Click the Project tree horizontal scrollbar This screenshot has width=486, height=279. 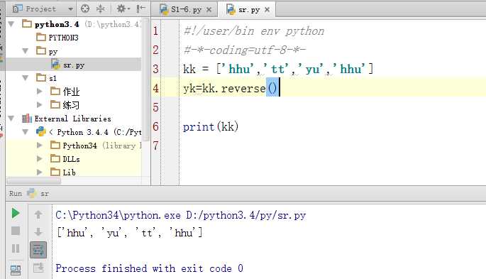coord(34,181)
